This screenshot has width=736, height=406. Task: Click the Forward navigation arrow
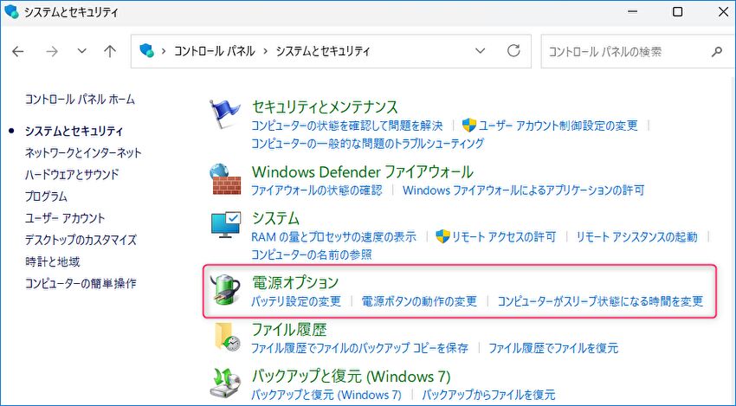pyautogui.click(x=52, y=51)
